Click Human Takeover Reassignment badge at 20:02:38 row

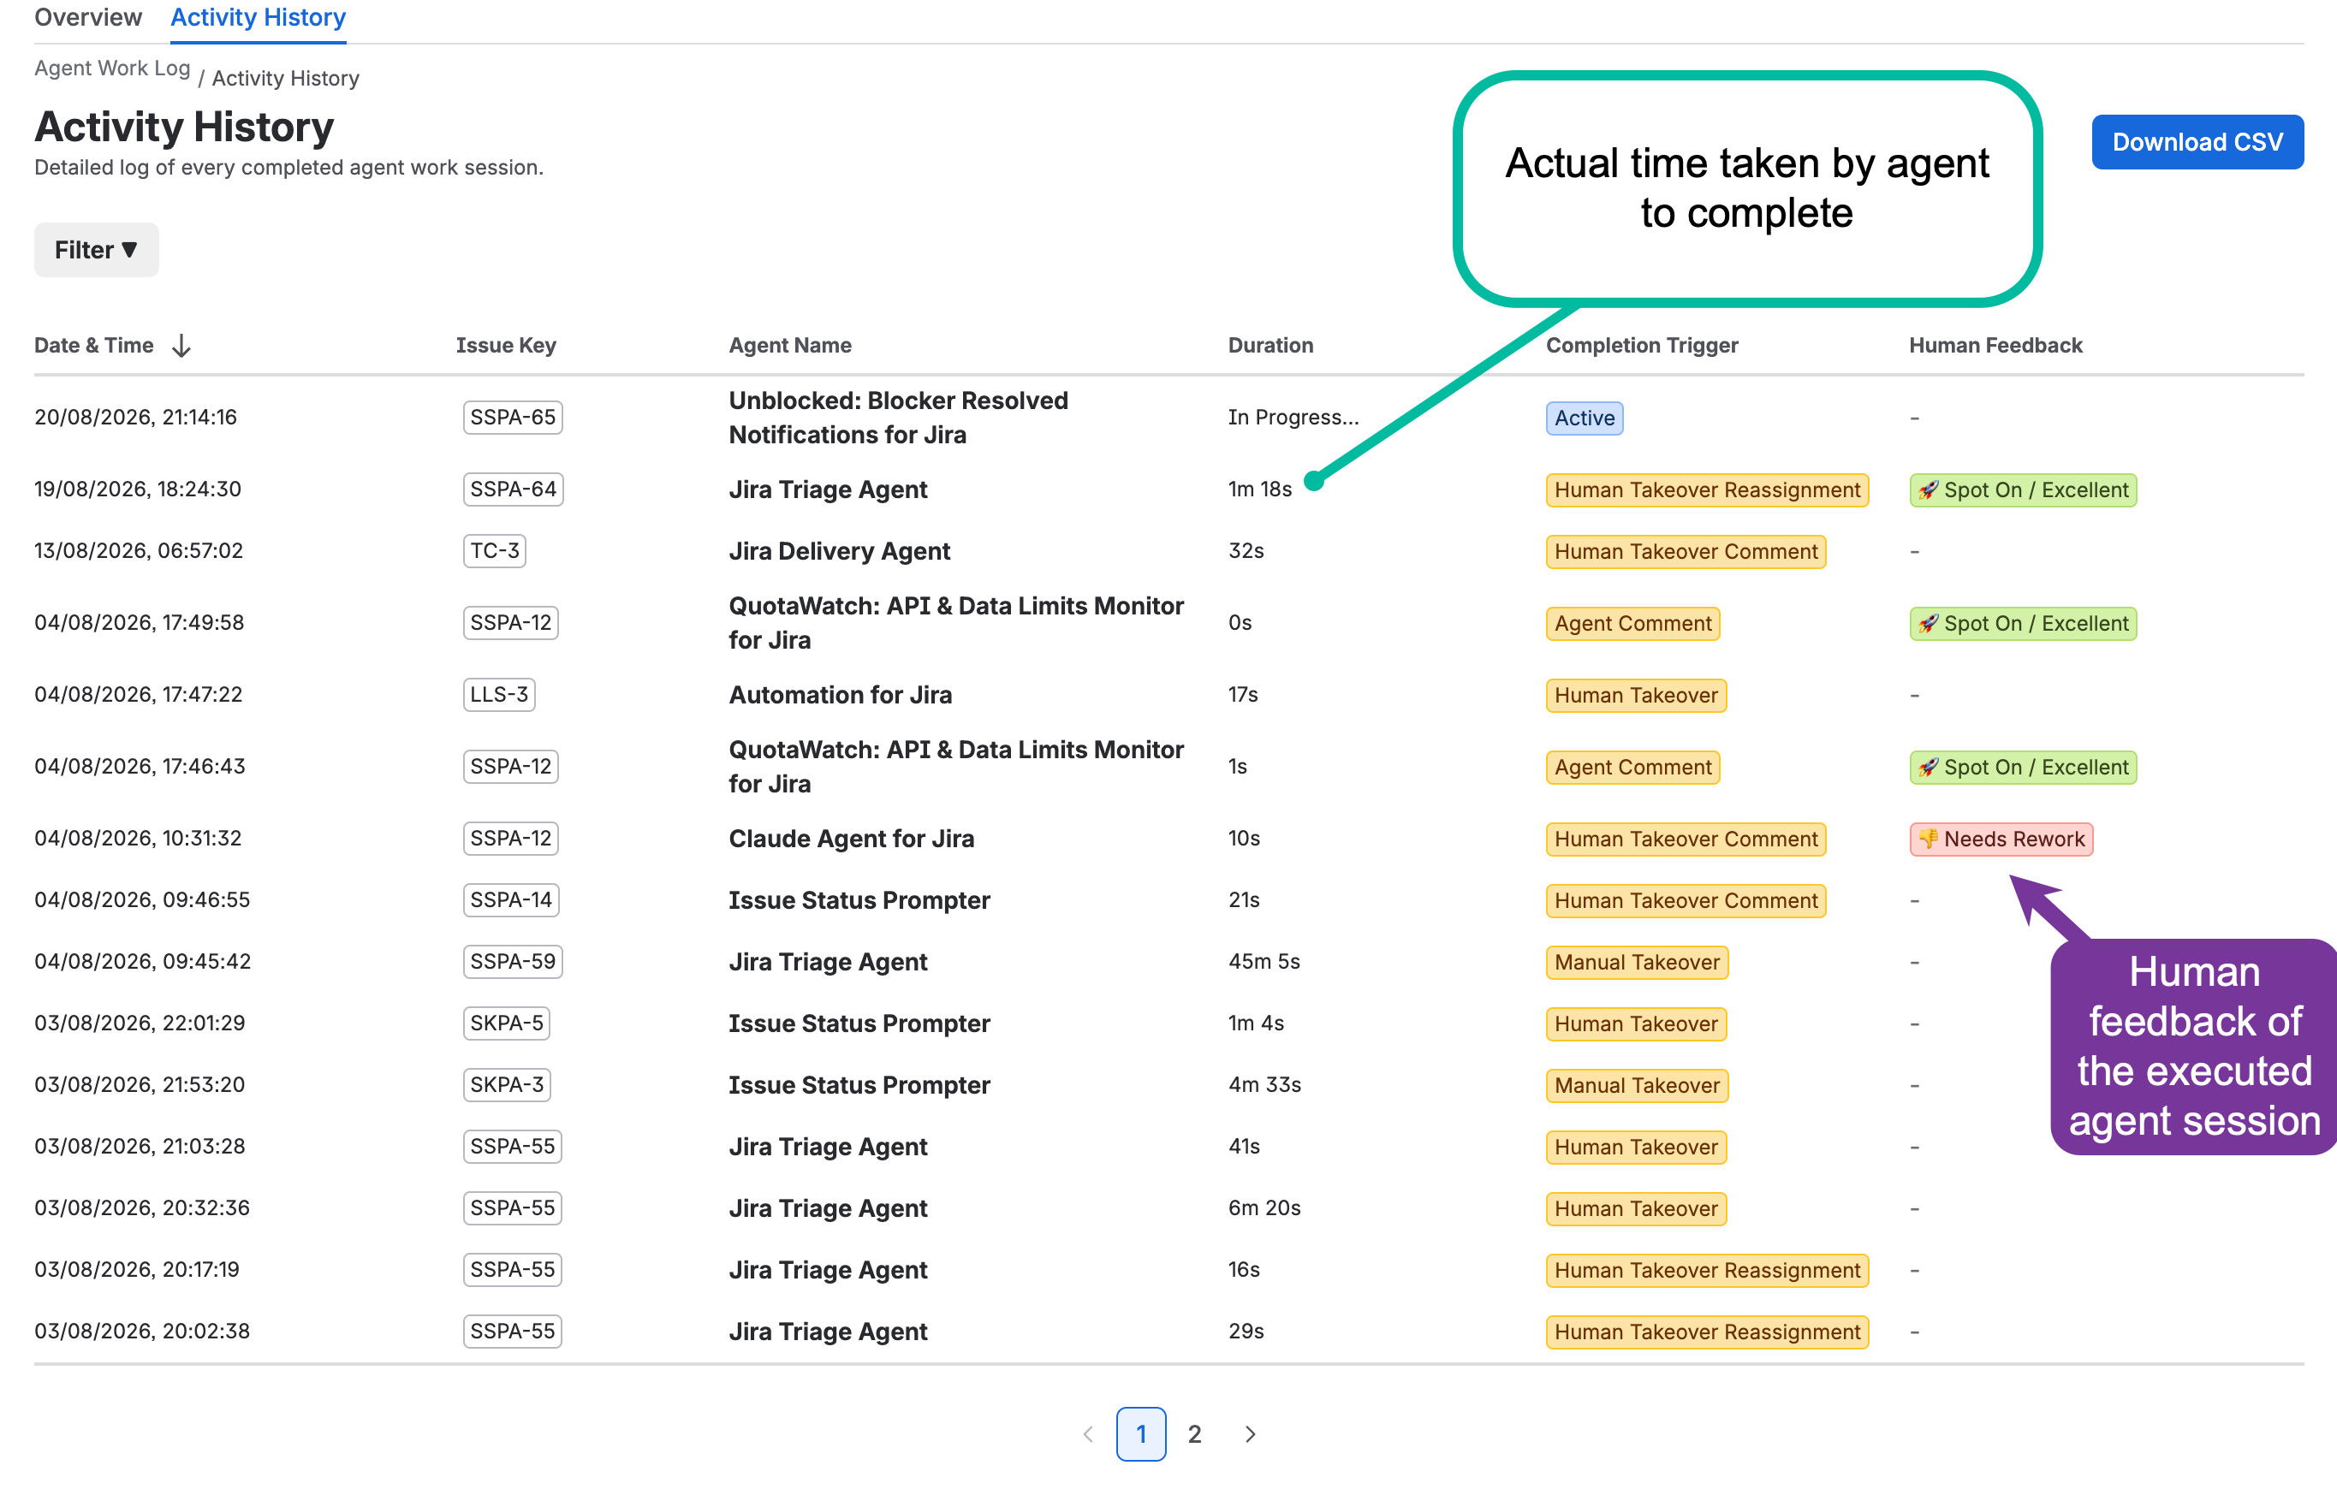pyautogui.click(x=1707, y=1333)
